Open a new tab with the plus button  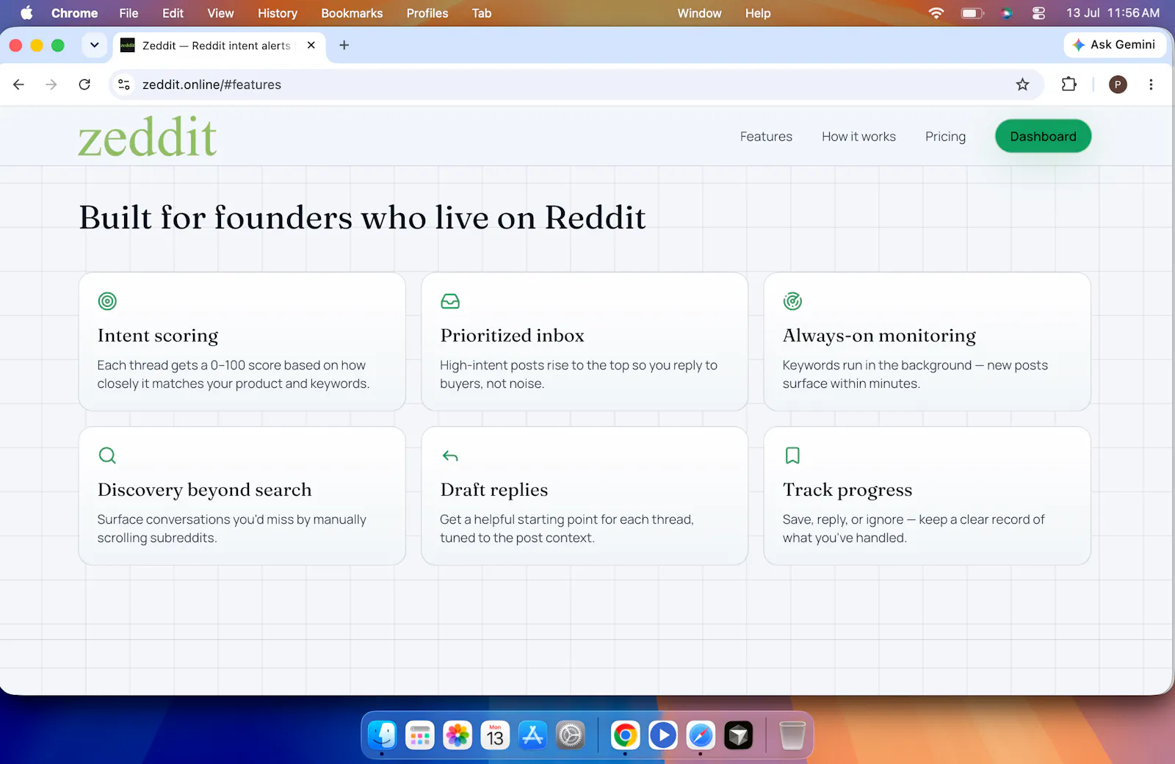coord(344,45)
